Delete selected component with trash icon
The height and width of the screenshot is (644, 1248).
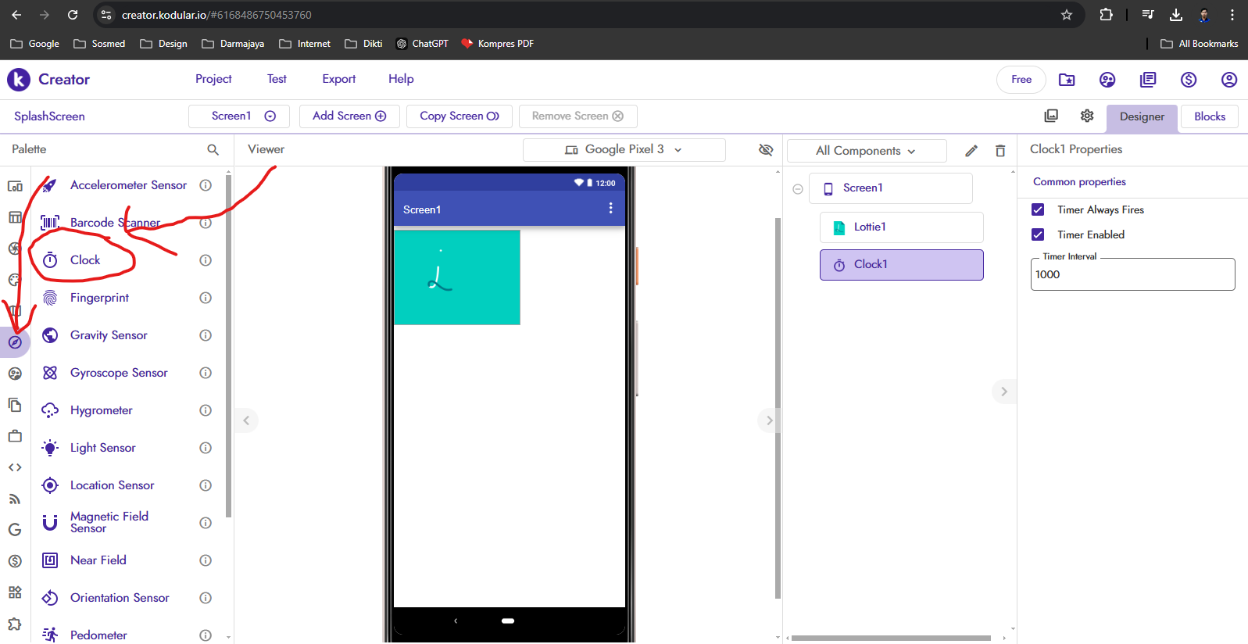tap(1000, 151)
